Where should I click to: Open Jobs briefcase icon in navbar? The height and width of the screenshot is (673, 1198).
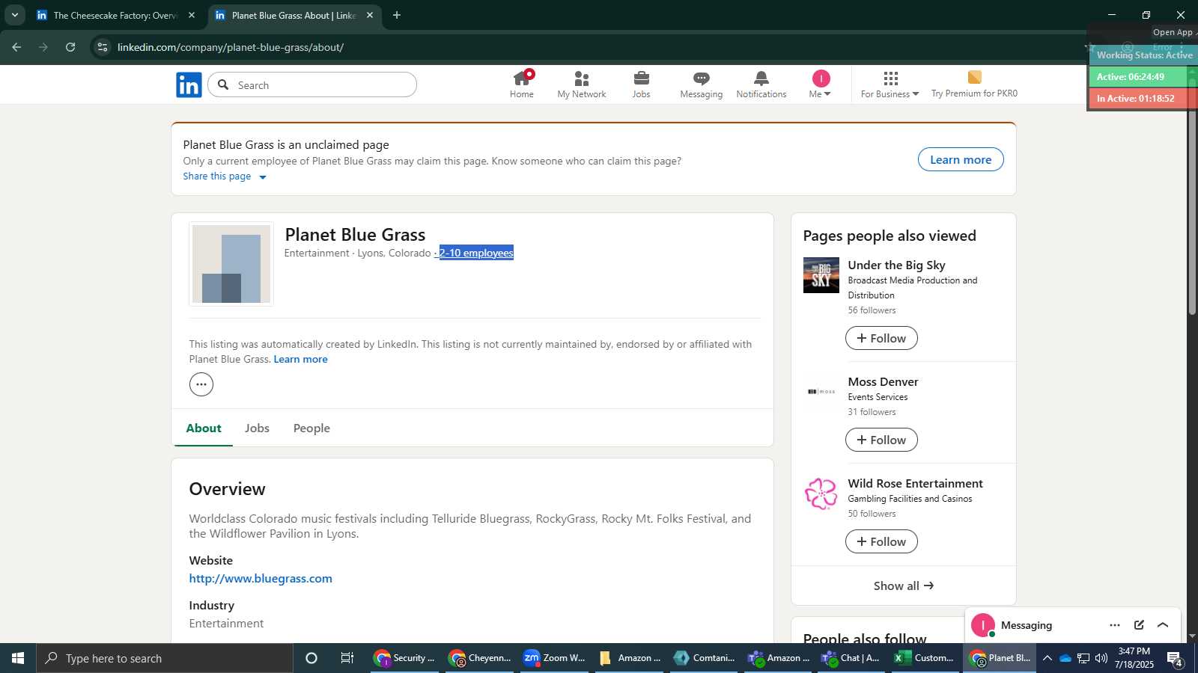point(642,84)
